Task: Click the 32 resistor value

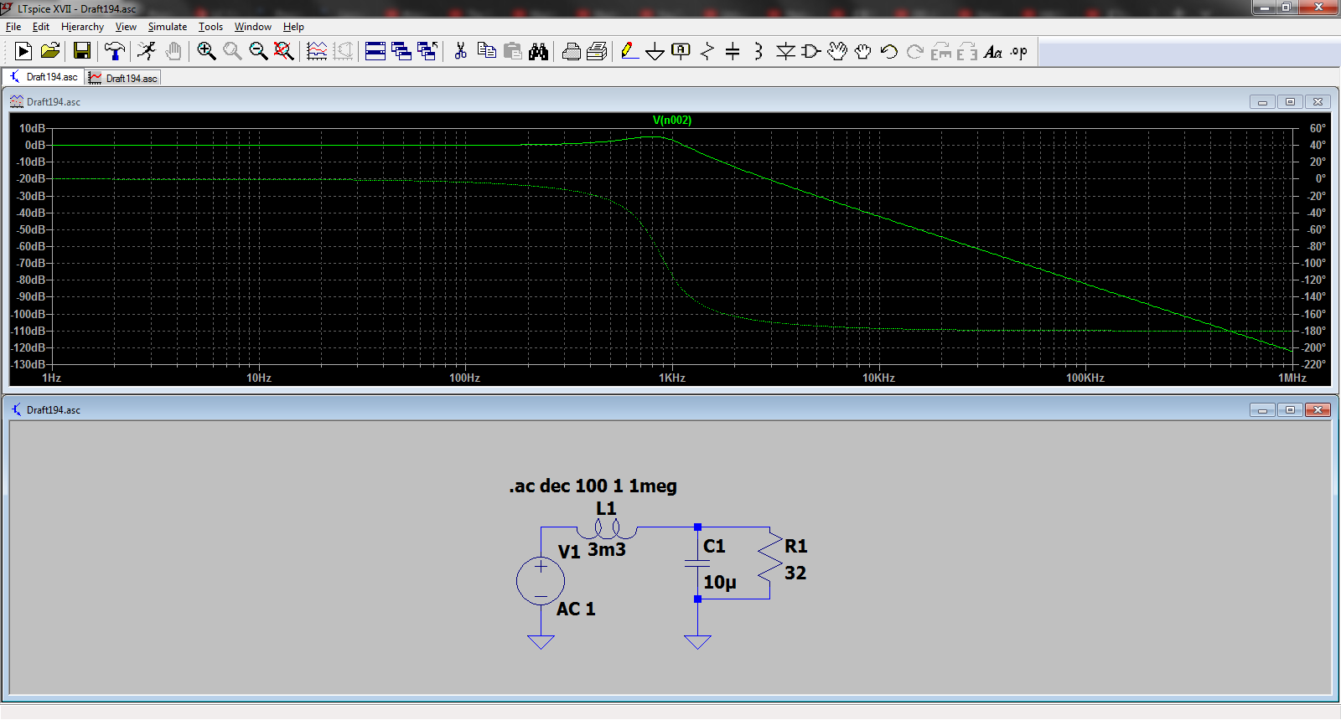Action: pos(795,573)
